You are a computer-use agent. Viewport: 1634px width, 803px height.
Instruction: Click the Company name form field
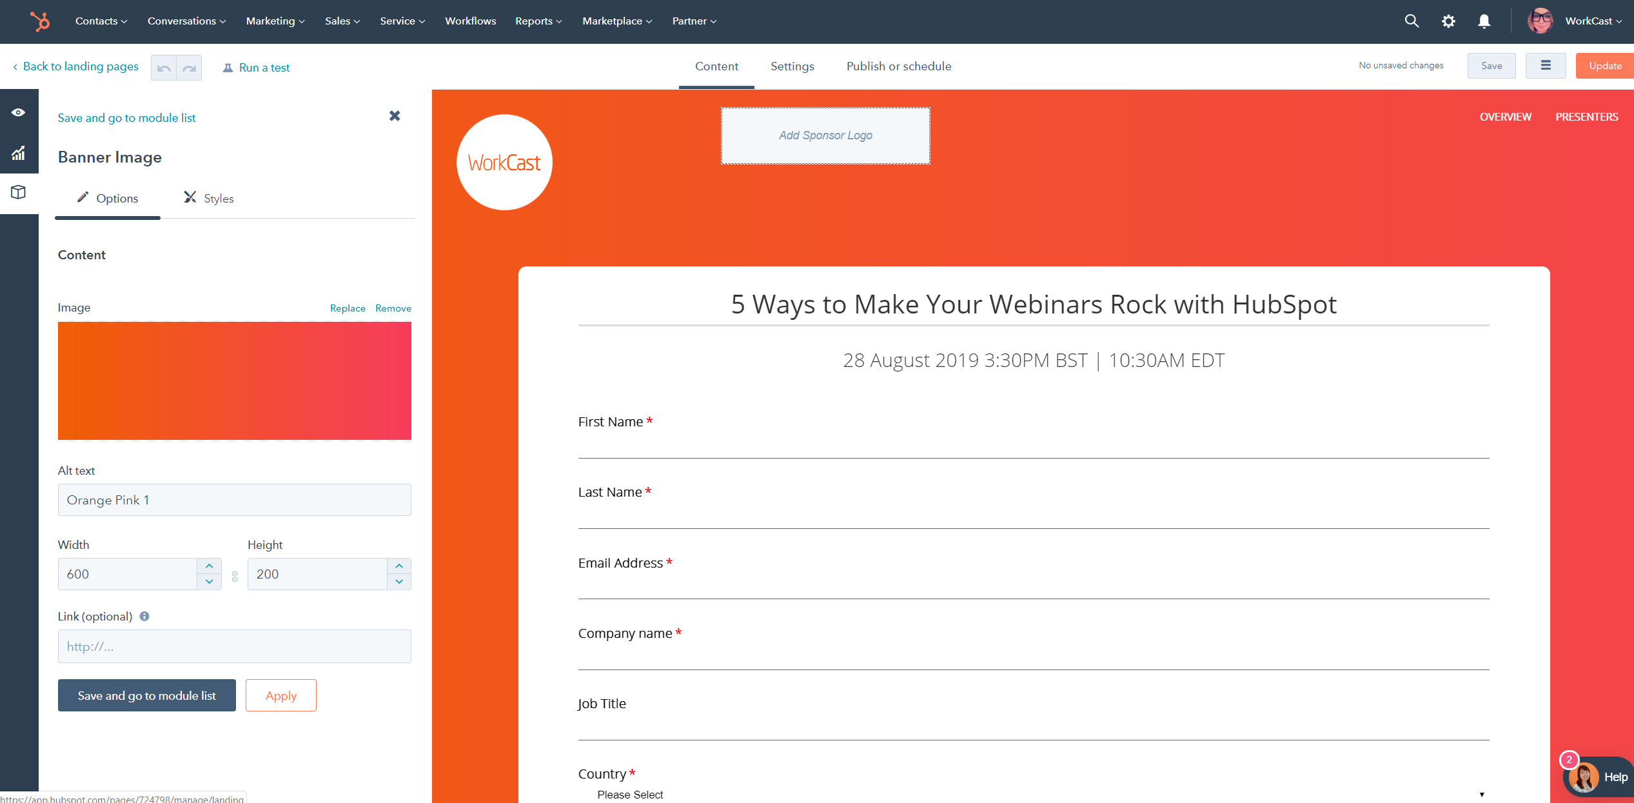coord(1034,656)
